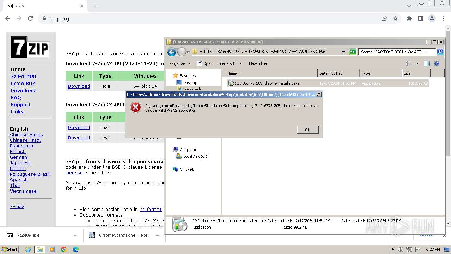Select Local Disk (C:) in navigation pane
The width and height of the screenshot is (451, 254).
pyautogui.click(x=192, y=156)
